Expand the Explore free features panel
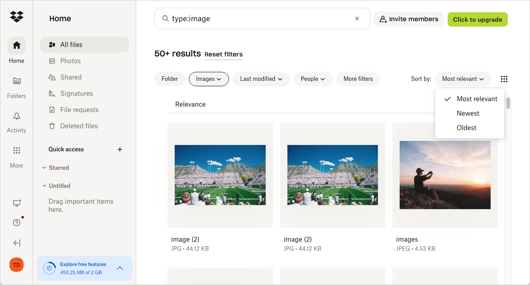The width and height of the screenshot is (530, 285). (119, 268)
